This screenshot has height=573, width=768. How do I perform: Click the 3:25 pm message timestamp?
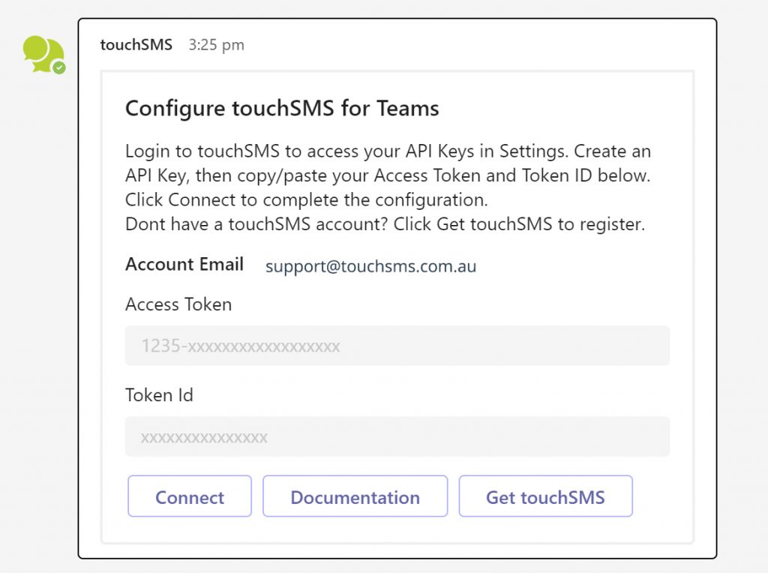coord(216,45)
